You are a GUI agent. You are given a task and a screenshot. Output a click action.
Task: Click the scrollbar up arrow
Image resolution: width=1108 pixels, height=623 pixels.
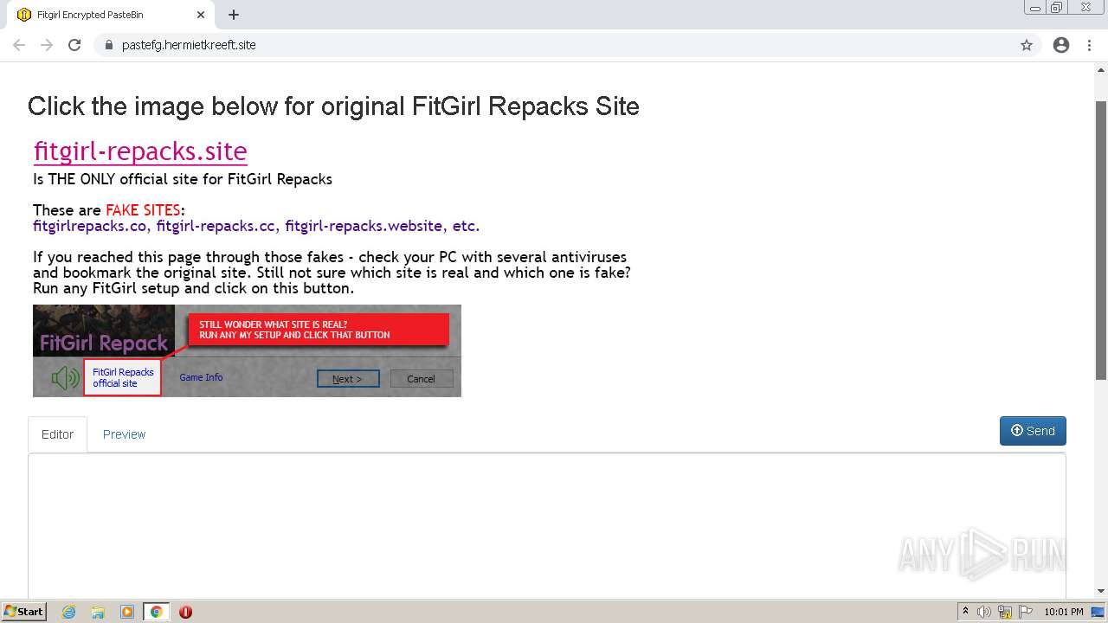pos(1101,69)
